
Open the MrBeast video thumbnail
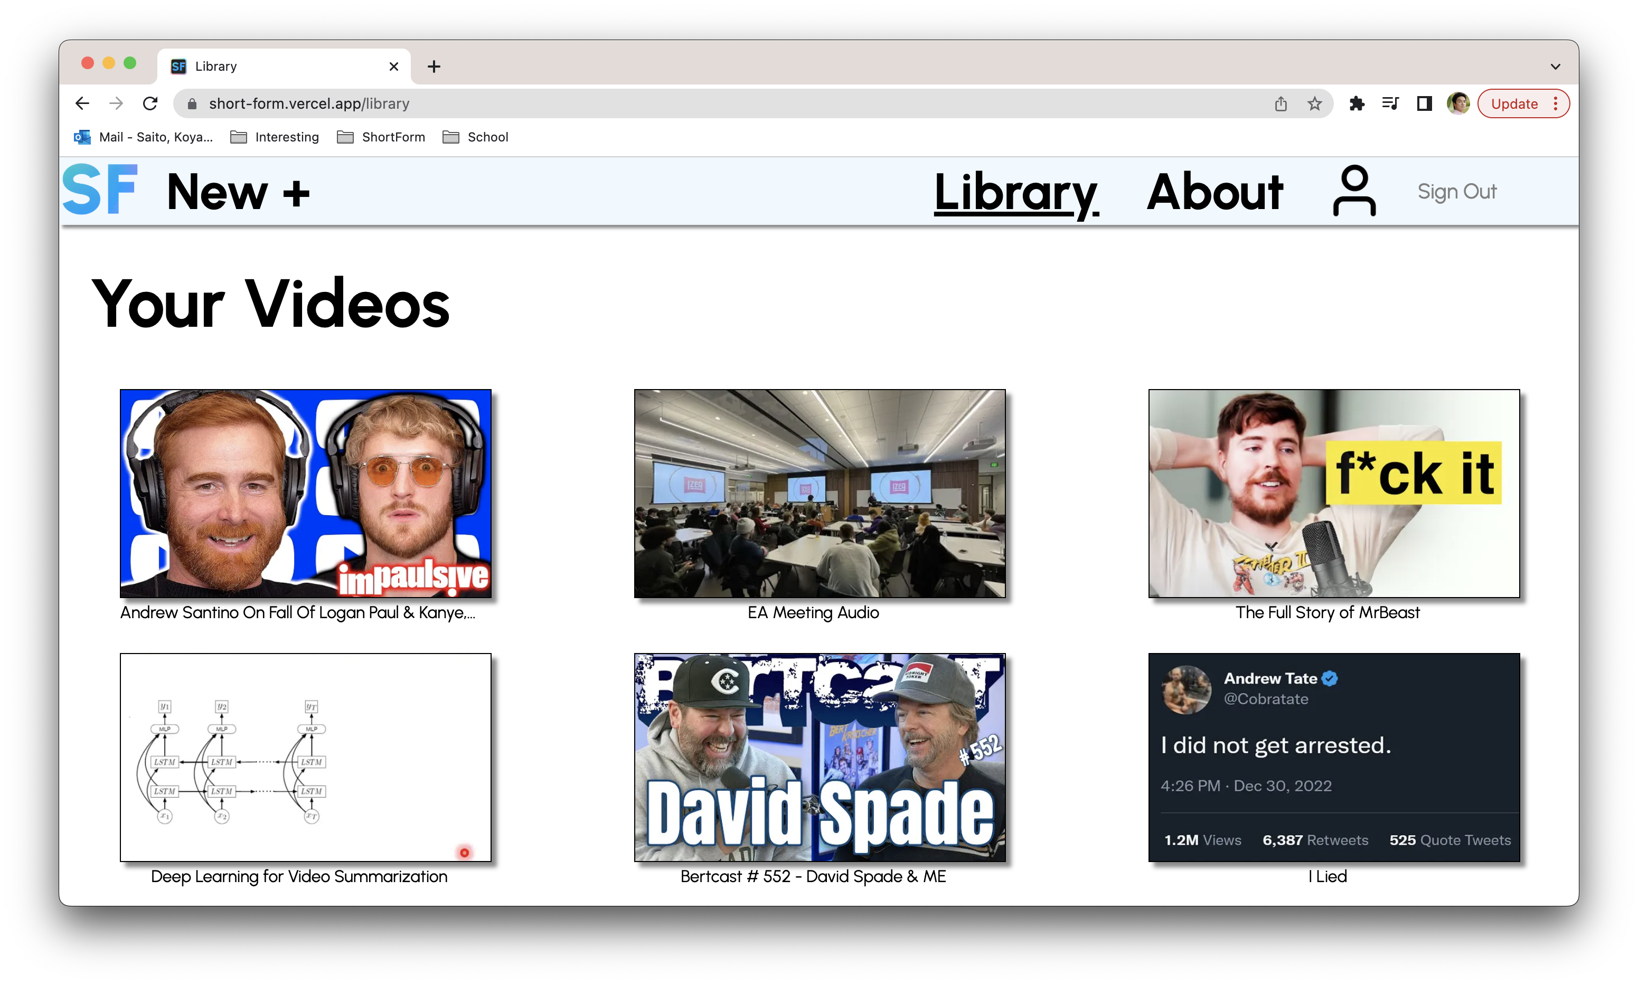[1334, 494]
